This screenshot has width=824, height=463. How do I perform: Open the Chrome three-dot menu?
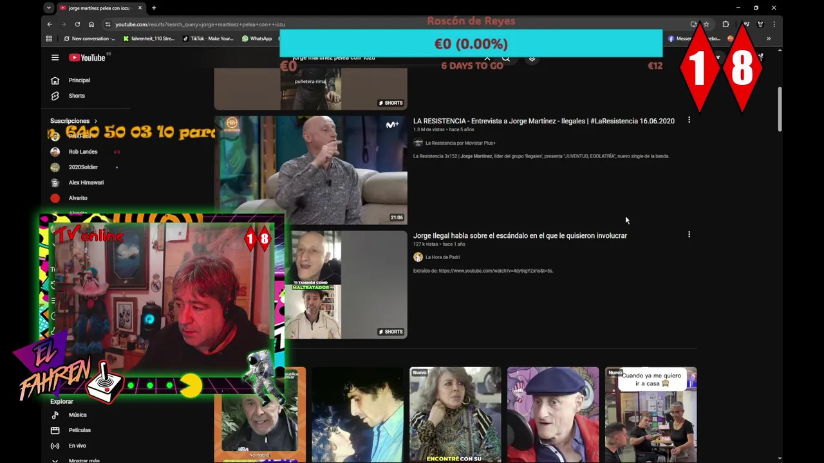(x=774, y=24)
